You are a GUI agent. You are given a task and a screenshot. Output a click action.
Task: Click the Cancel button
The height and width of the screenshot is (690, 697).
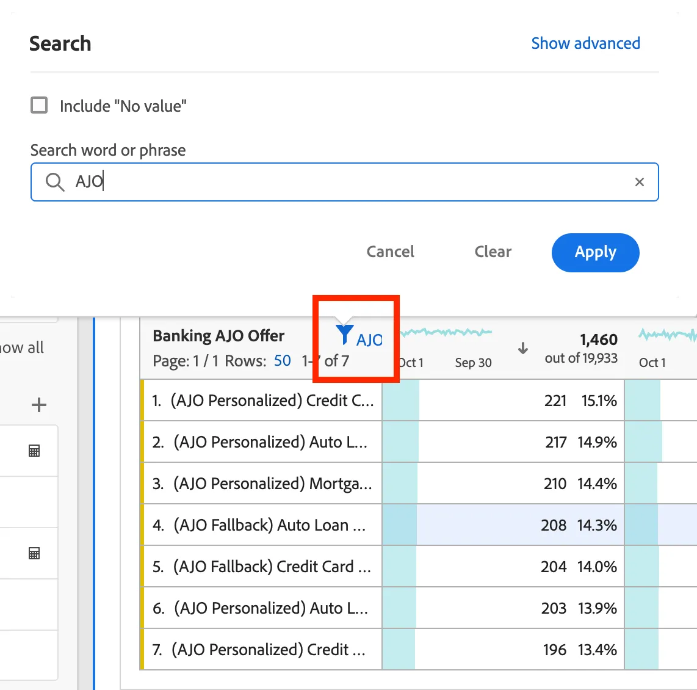[390, 252]
